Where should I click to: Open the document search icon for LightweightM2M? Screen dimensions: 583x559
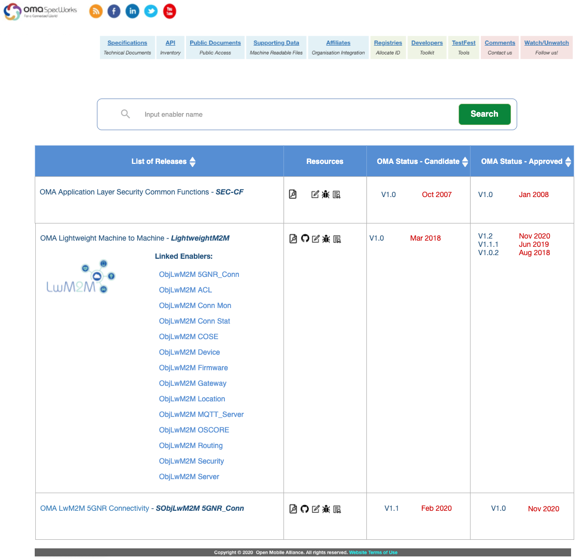click(x=293, y=239)
